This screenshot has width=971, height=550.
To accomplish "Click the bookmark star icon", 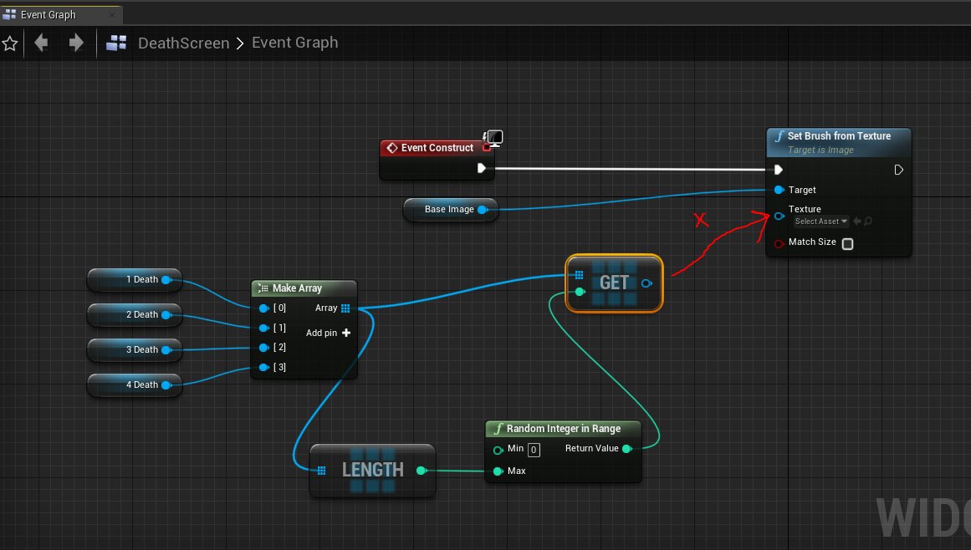I will click(x=10, y=43).
